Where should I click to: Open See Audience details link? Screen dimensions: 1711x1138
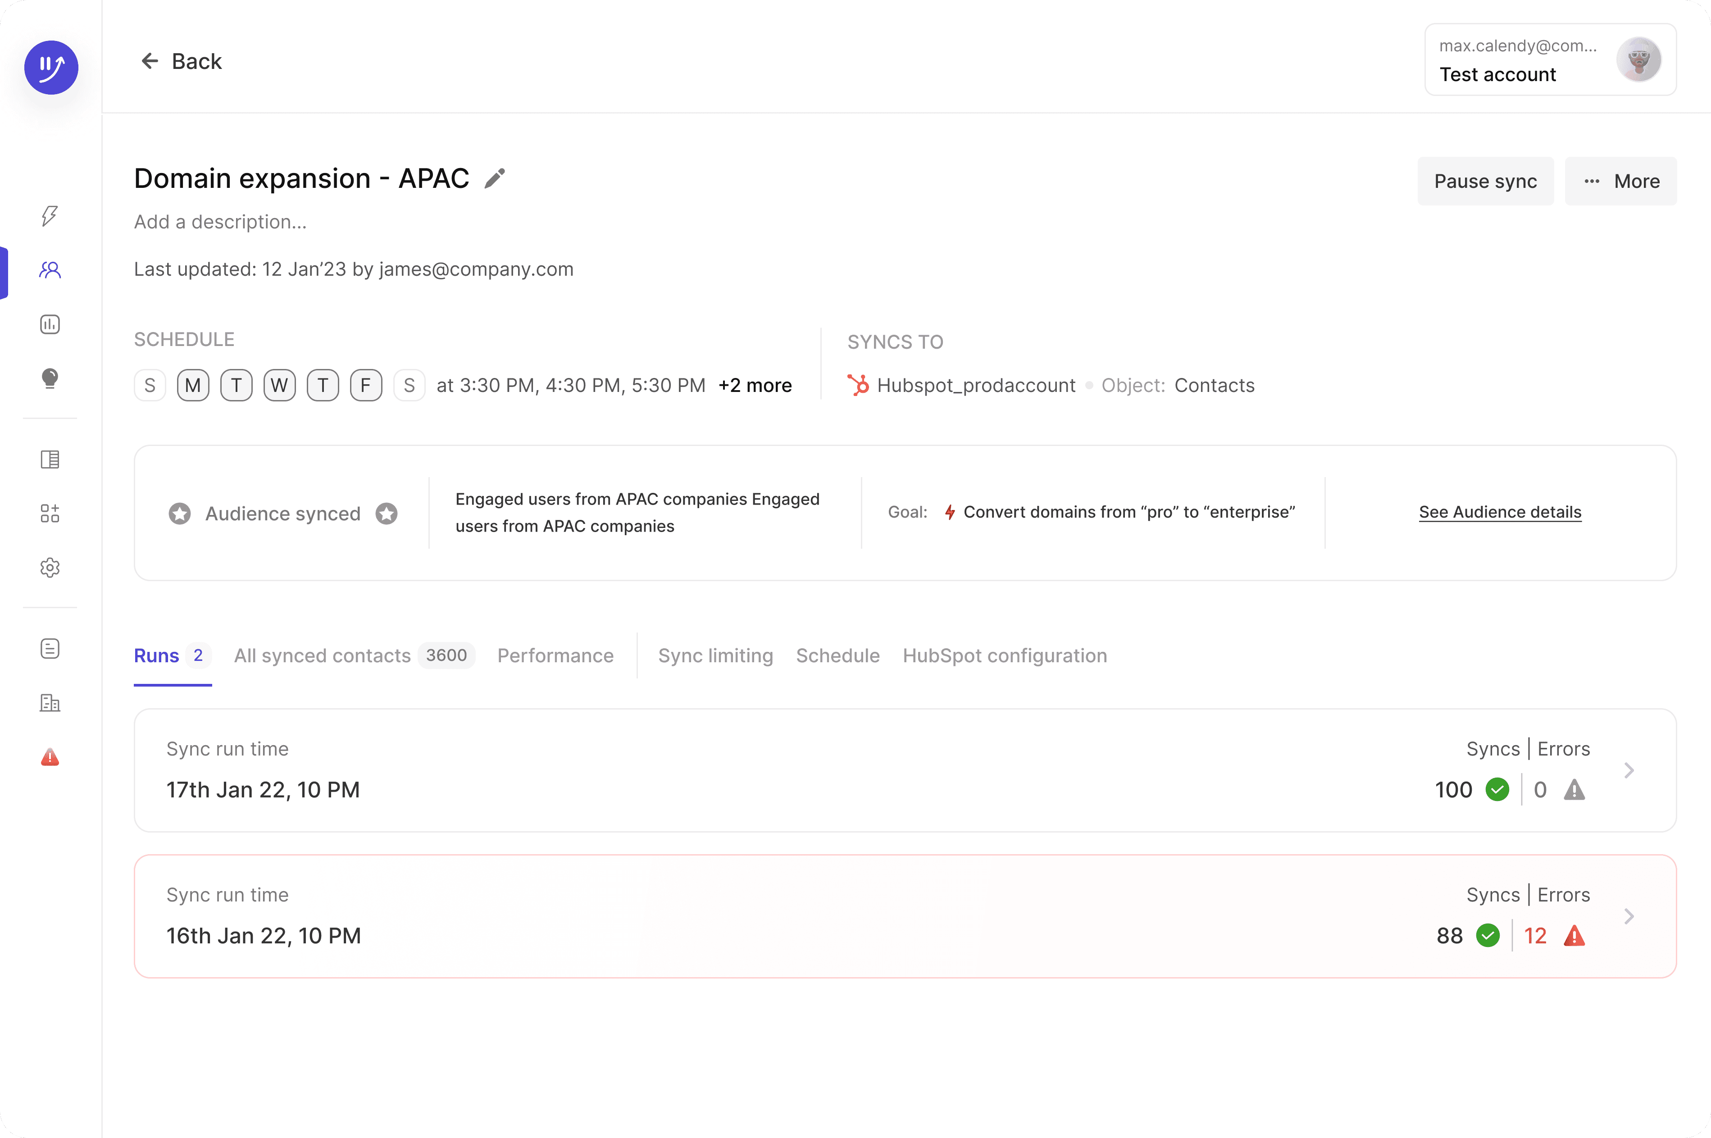tap(1499, 512)
